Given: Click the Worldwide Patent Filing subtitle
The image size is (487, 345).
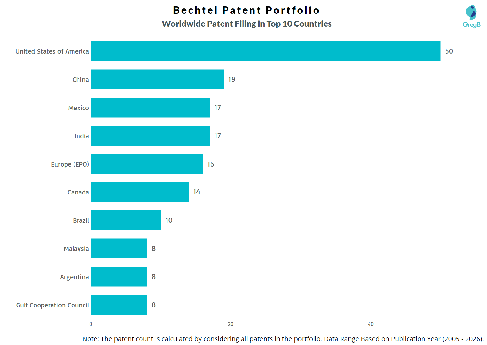Looking at the screenshot, I should [x=247, y=24].
